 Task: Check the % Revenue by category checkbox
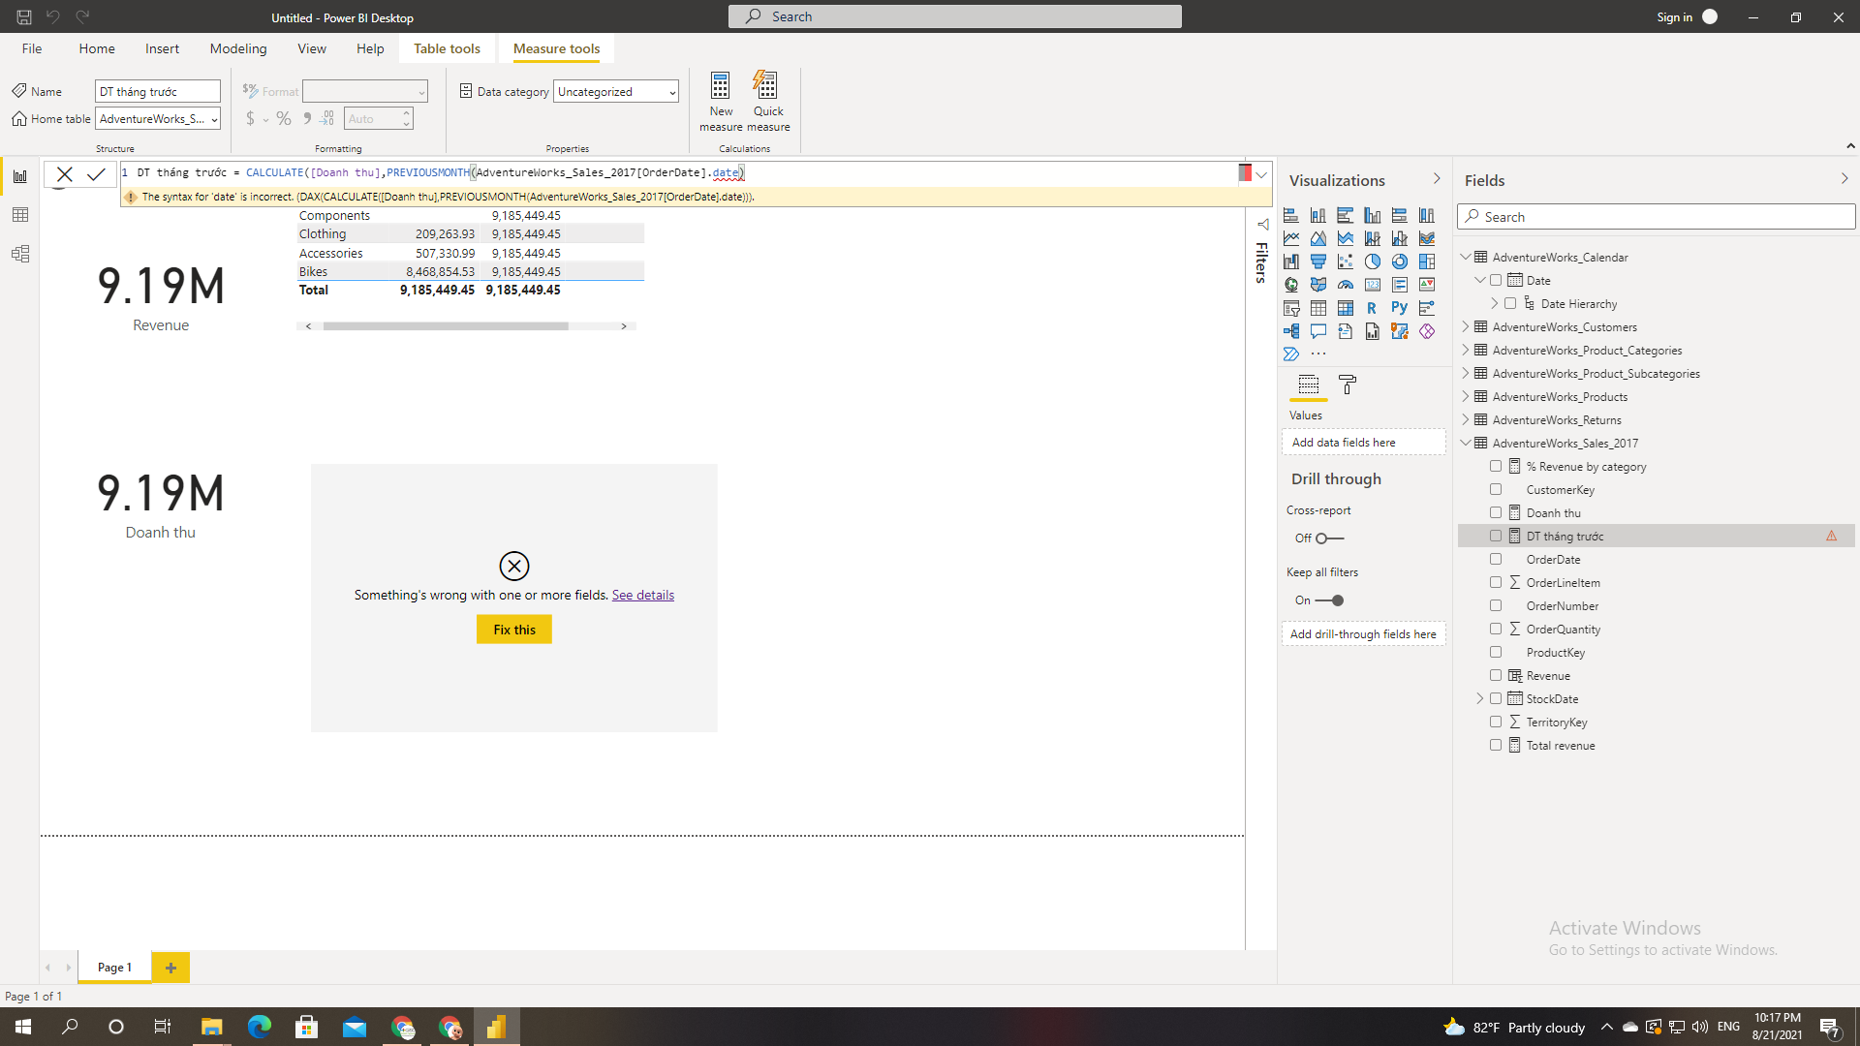tap(1496, 466)
